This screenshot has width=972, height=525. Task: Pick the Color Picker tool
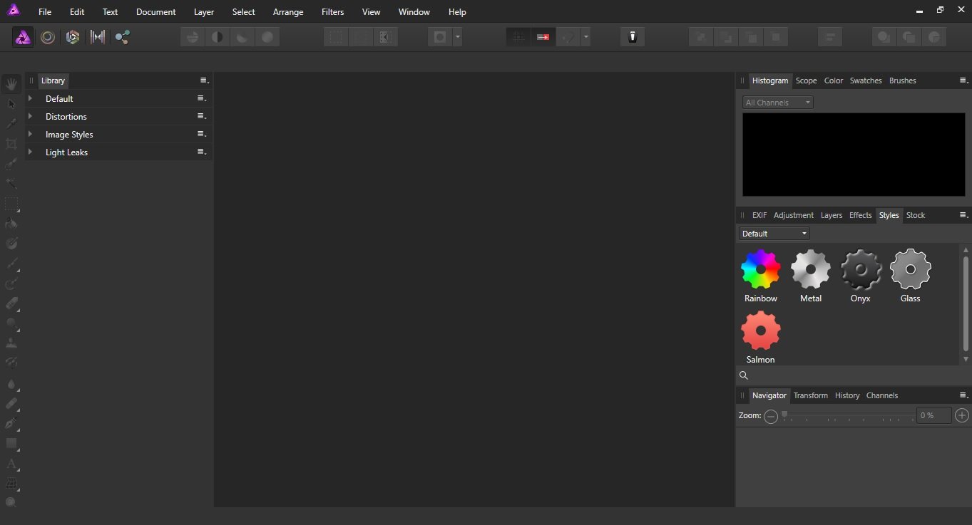click(11, 123)
